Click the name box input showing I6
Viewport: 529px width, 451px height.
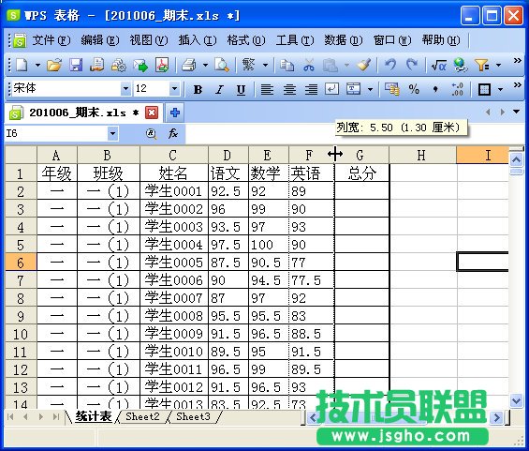click(56, 134)
